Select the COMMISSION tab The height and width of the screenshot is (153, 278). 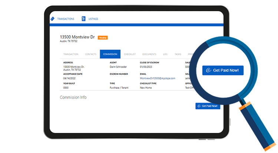pos(110,54)
